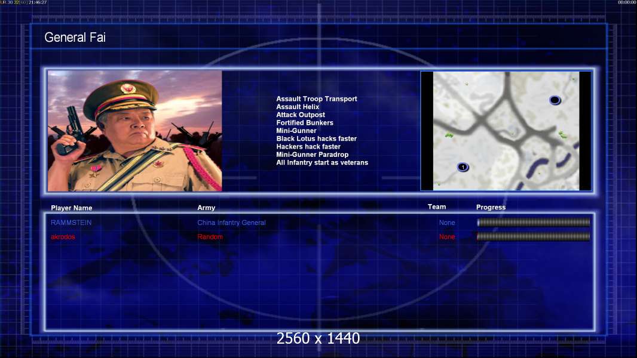The height and width of the screenshot is (358, 637).
Task: Click the Progress column header
Action: [491, 208]
